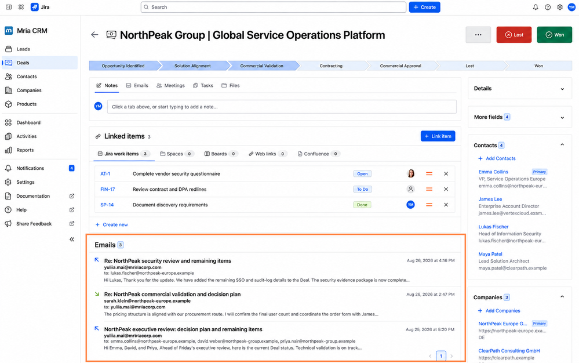
Task: Open the Products page
Action: point(40,104)
